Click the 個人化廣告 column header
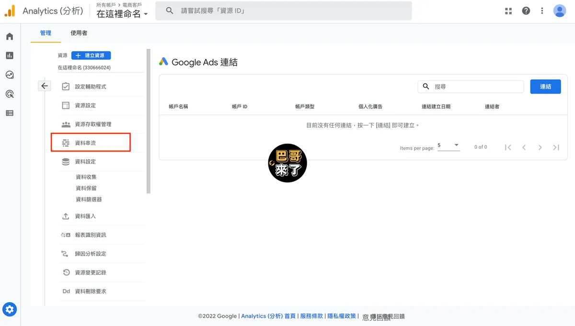Viewport: 575px width, 326px height. point(370,107)
